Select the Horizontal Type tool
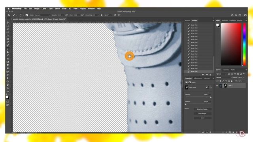Image resolution: width=253 pixels, height=142 pixels. pos(8,75)
